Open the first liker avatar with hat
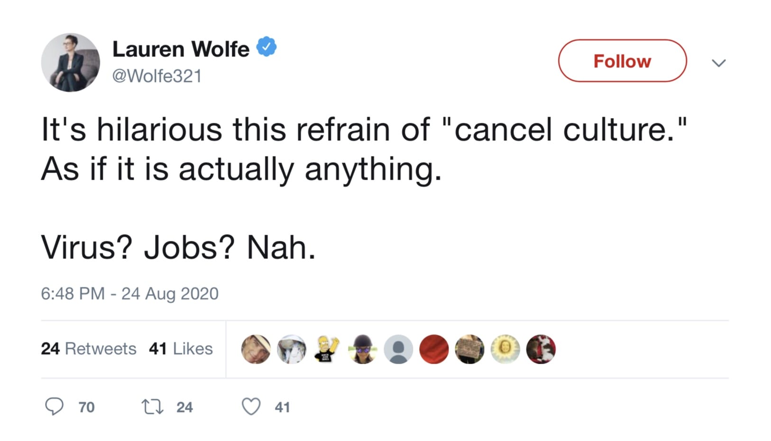The width and height of the screenshot is (771, 441). point(256,349)
